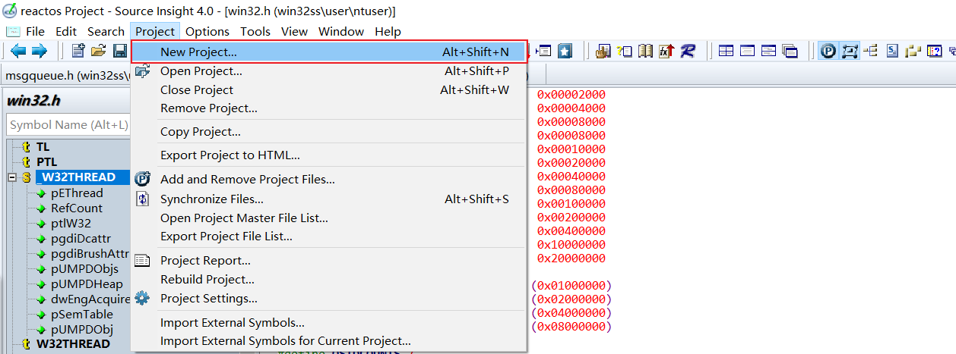Open the Help menu
This screenshot has height=354, width=956.
coord(388,31)
